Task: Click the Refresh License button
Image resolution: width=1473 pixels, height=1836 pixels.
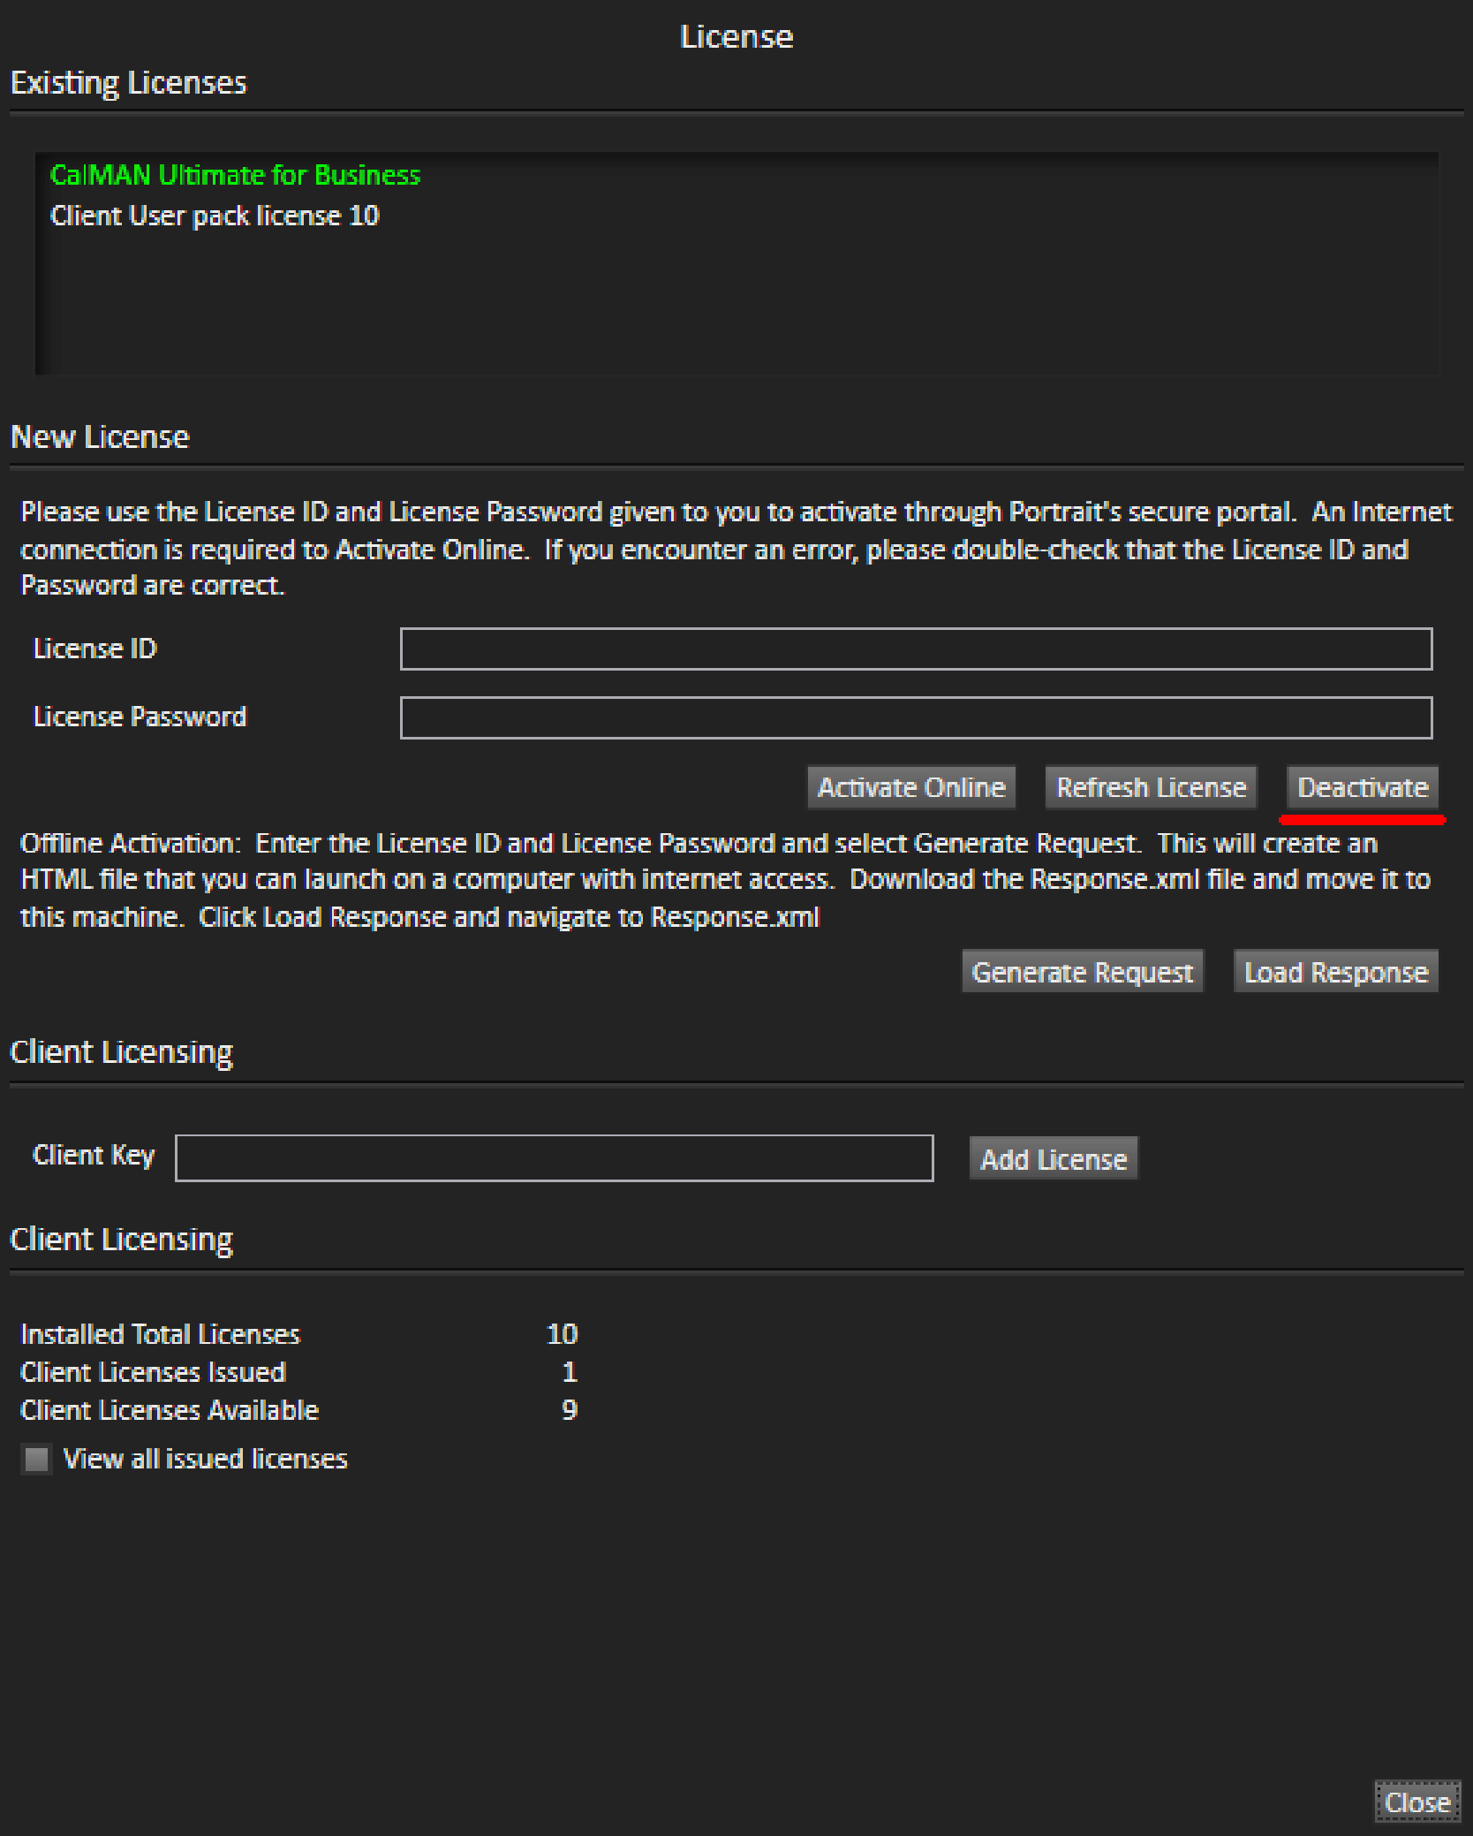Action: tap(1151, 787)
